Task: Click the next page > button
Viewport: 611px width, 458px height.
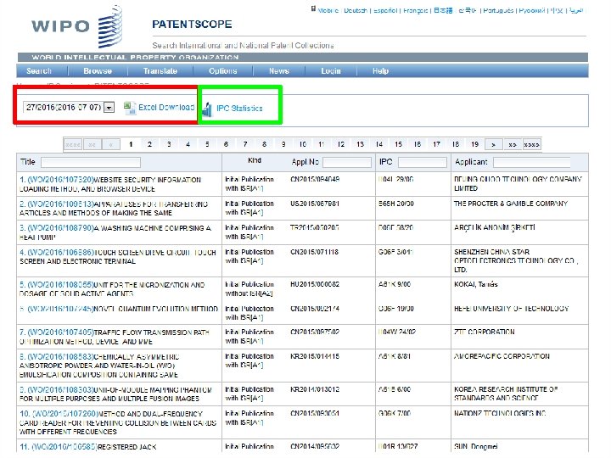Action: (x=494, y=144)
